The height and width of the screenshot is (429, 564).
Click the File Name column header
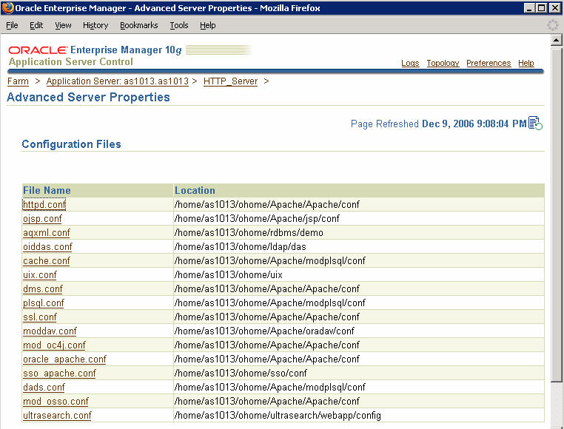(47, 190)
